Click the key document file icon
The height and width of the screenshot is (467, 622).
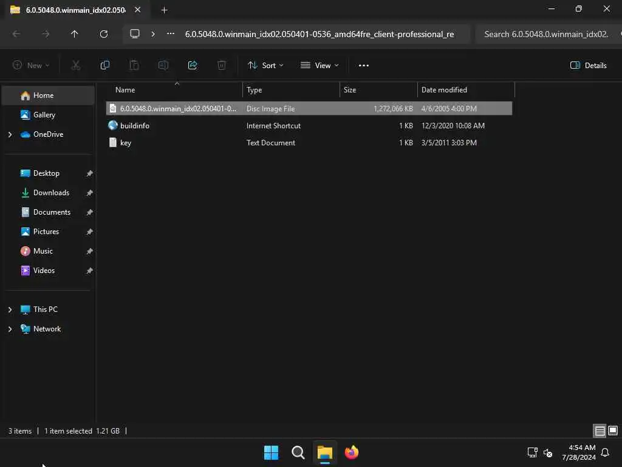113,142
